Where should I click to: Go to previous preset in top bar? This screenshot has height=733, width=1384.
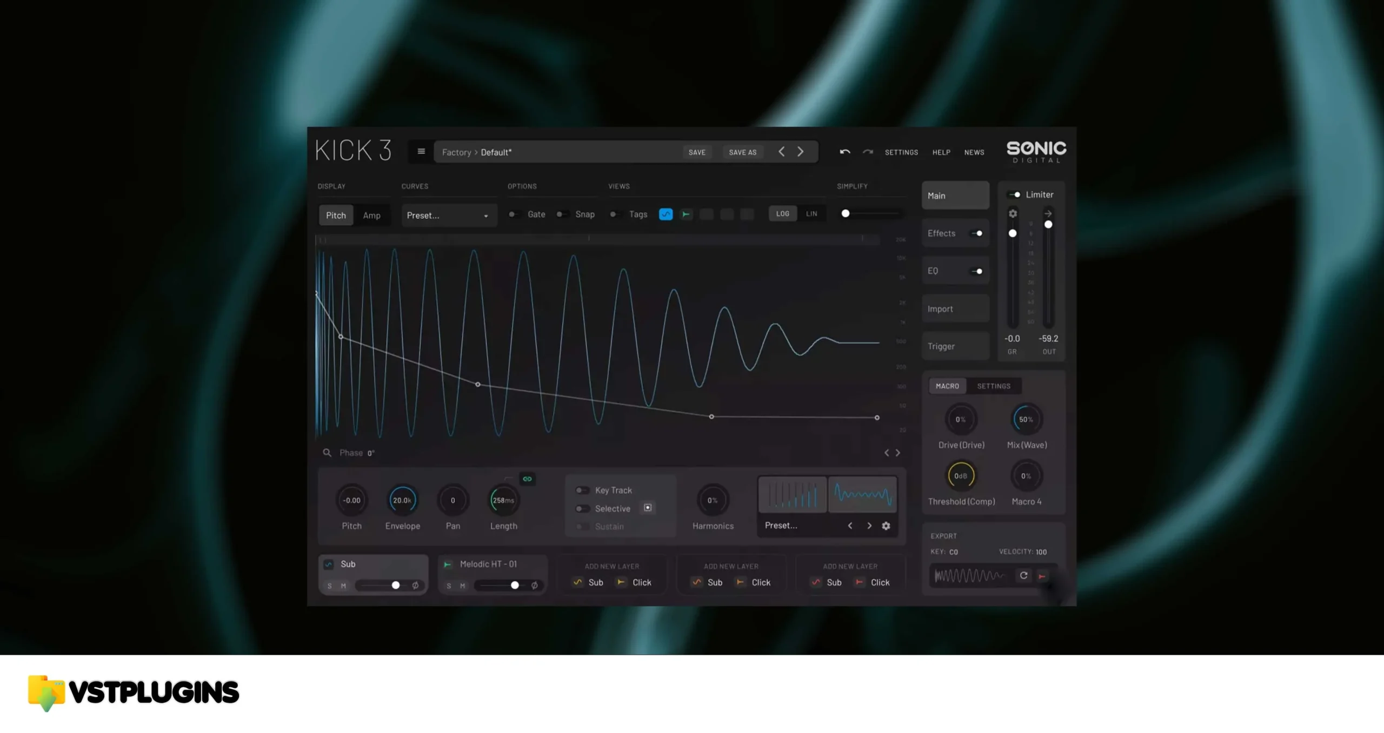[x=781, y=152]
